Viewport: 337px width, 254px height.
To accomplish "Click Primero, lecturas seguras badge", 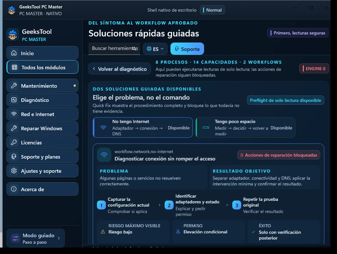I will click(298, 33).
